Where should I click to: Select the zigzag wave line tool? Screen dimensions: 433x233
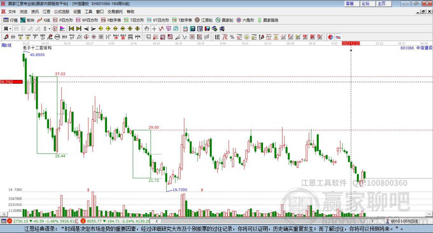(185, 37)
